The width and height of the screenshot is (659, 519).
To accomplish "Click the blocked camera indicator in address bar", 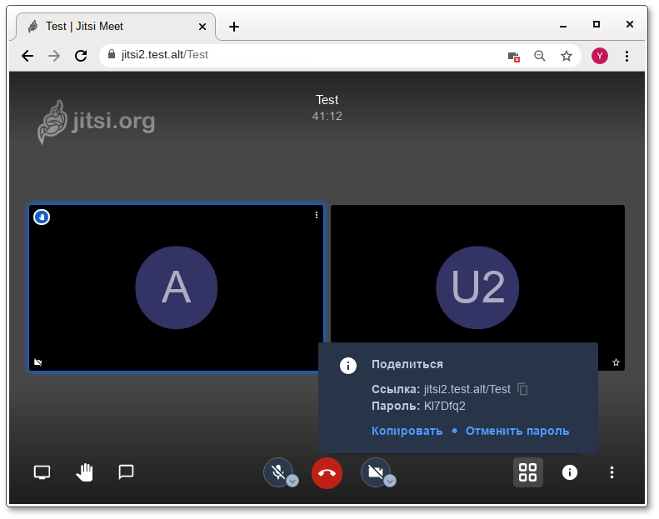I will coord(513,57).
